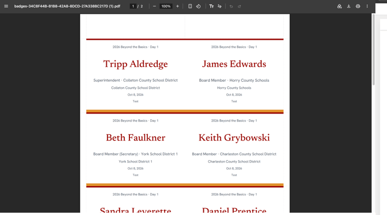Click the event header above Beth Faulkner
Image resolution: width=387 pixels, height=215 pixels.
pyautogui.click(x=136, y=120)
